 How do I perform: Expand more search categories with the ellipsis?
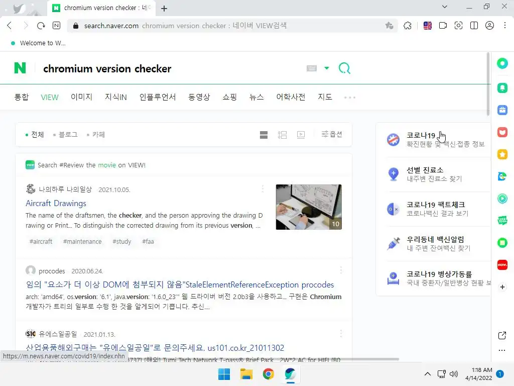tap(350, 98)
